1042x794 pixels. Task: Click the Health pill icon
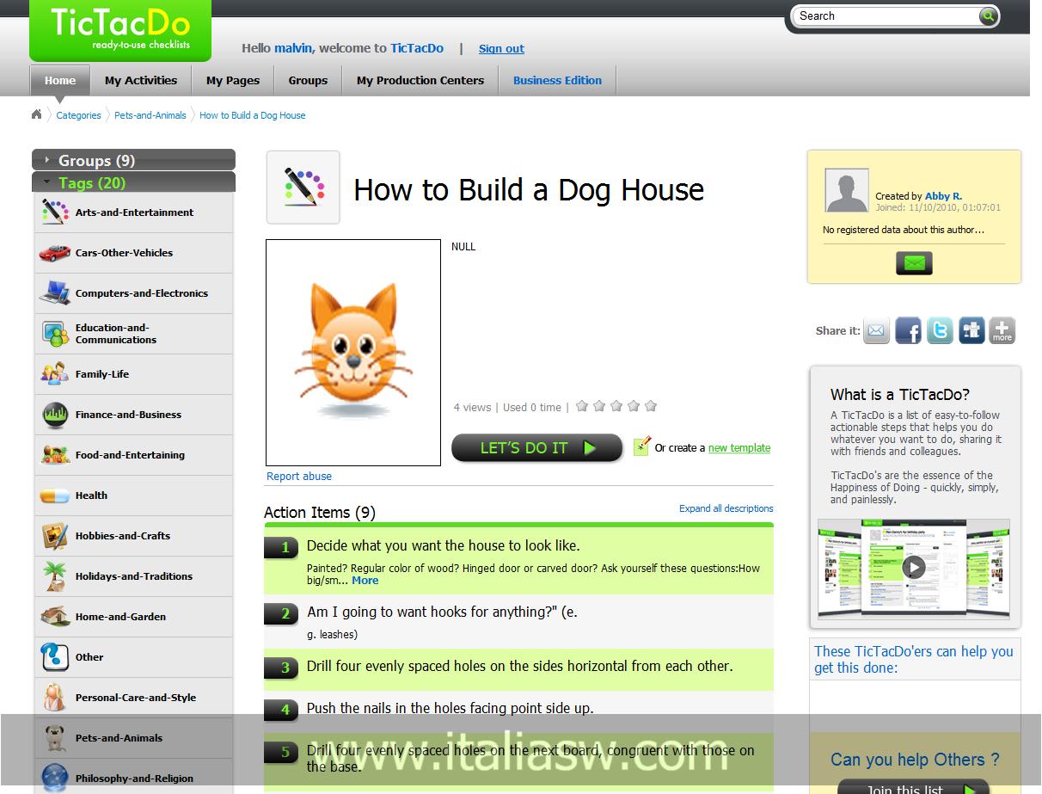(x=55, y=495)
